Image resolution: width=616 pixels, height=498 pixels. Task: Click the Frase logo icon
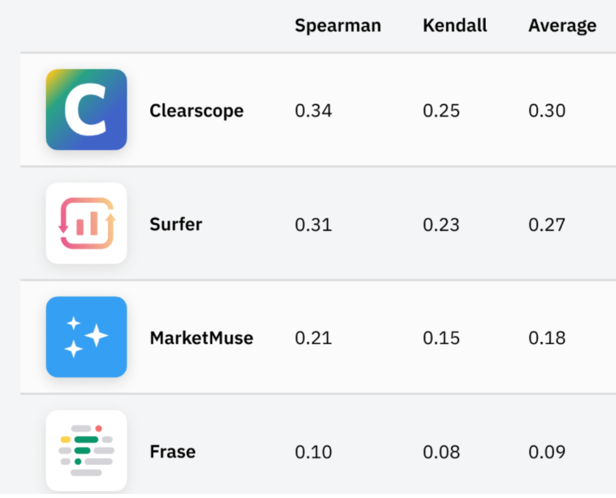[86, 451]
